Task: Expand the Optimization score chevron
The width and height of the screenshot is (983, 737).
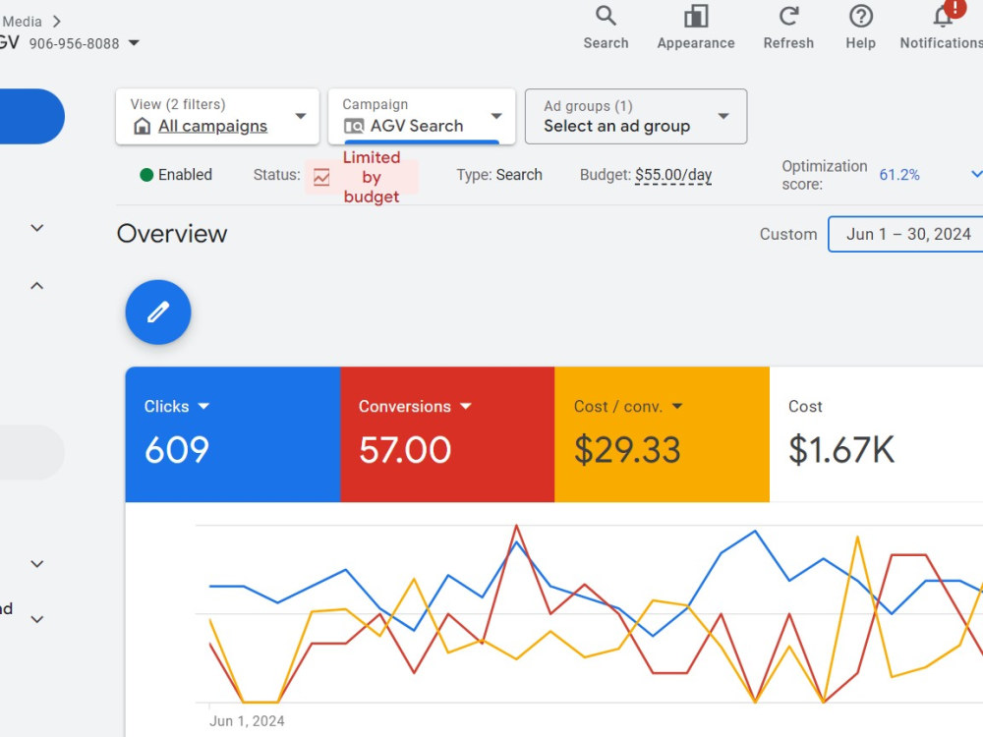Action: (x=976, y=174)
